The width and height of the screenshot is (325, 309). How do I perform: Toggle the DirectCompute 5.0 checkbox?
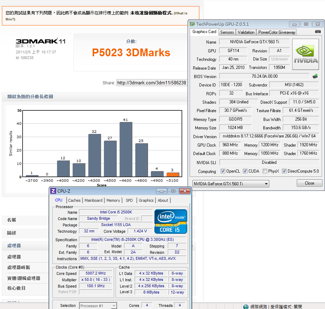pos(284,171)
